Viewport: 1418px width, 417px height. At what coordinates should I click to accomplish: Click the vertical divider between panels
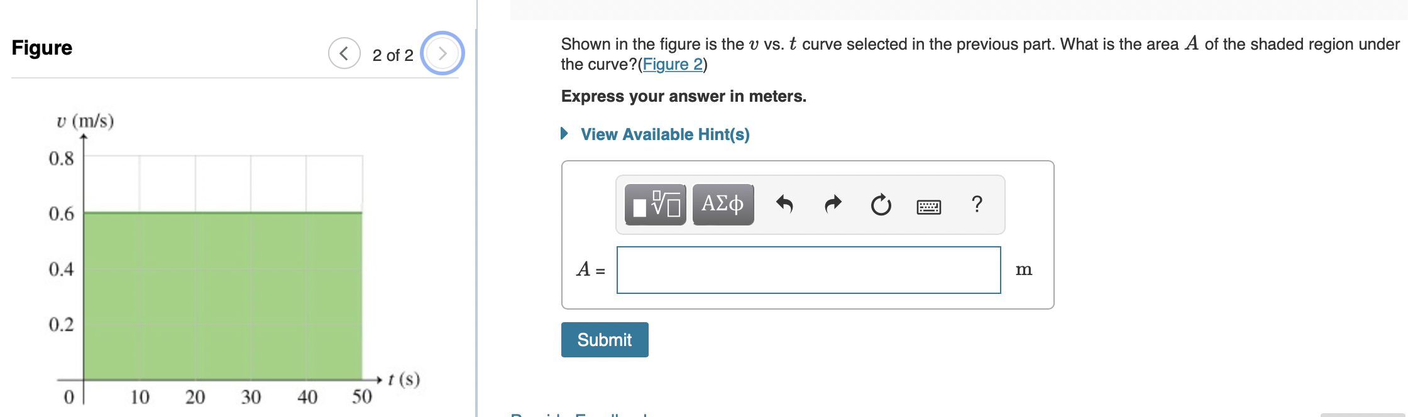(x=476, y=208)
